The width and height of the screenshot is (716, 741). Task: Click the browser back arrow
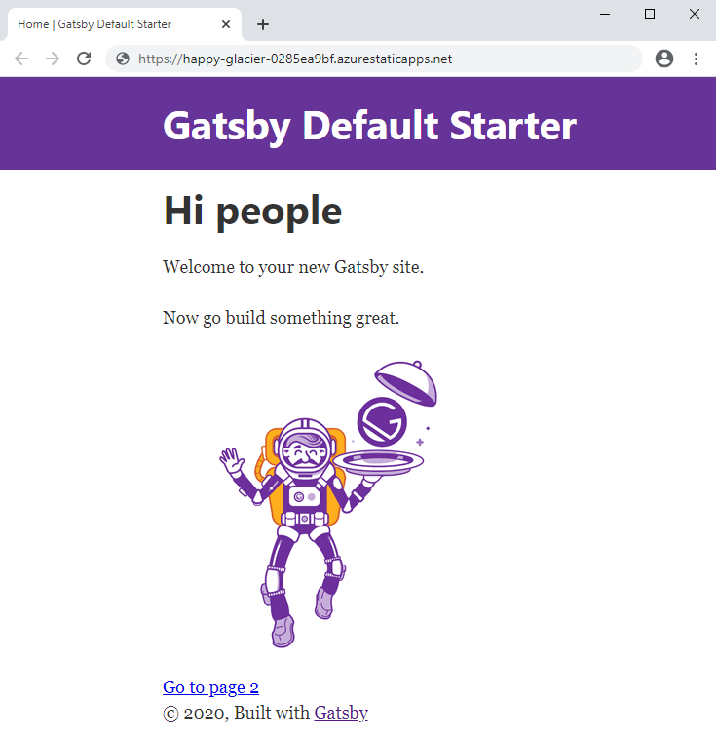click(x=21, y=58)
